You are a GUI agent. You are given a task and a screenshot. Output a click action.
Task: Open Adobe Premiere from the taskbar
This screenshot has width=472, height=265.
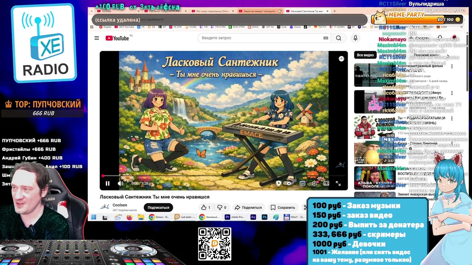tap(235, 217)
